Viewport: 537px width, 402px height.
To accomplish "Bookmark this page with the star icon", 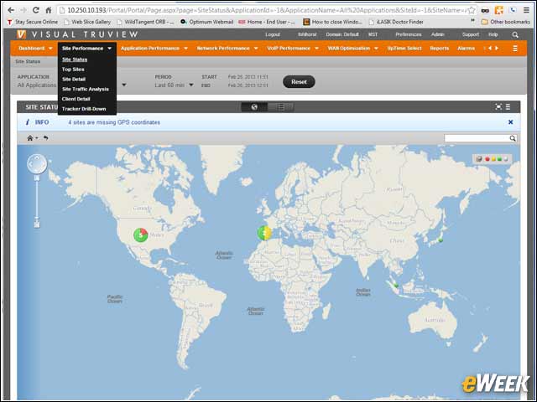I will click(472, 10).
